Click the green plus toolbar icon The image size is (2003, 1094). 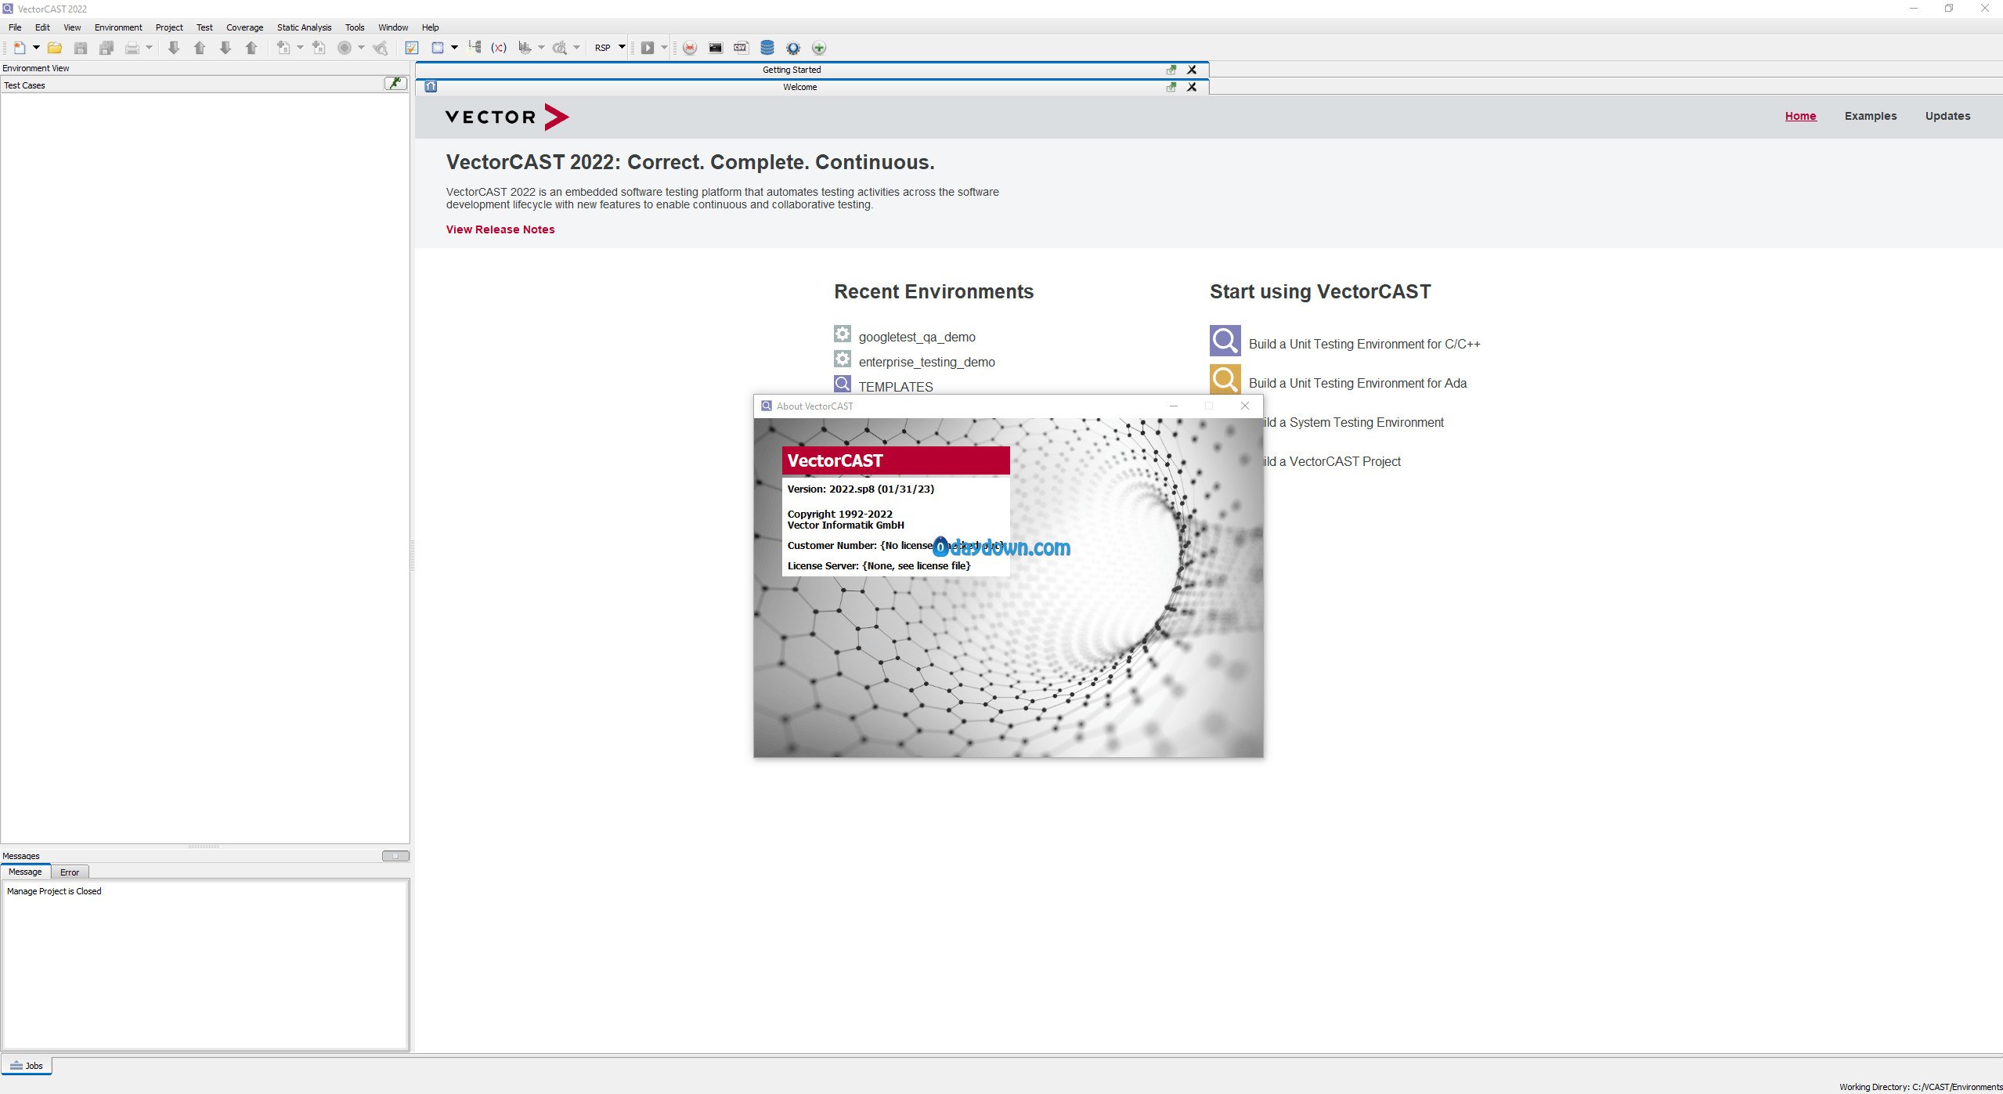click(819, 48)
